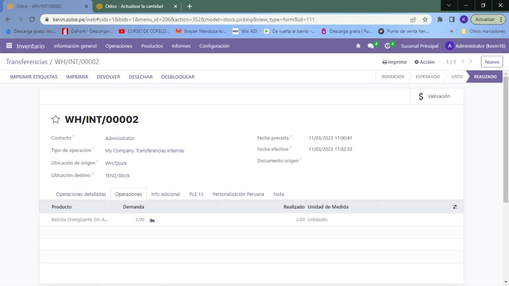Click the DEVOLVER button
509x286 pixels.
coord(108,77)
